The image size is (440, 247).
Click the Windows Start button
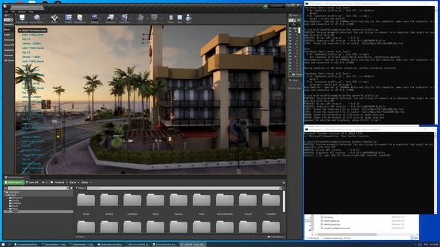pyautogui.click(x=3, y=244)
